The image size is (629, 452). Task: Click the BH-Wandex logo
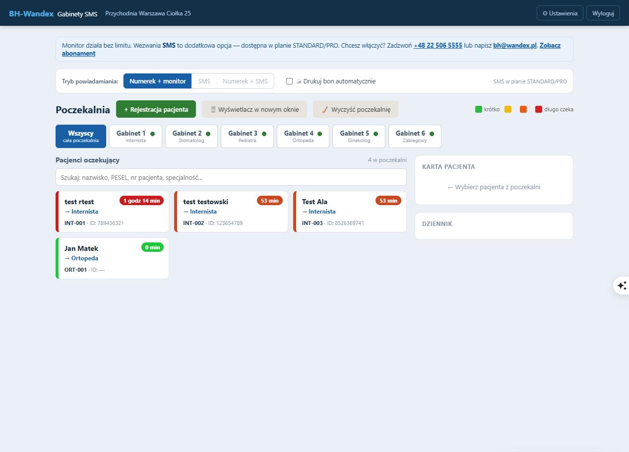pos(31,13)
